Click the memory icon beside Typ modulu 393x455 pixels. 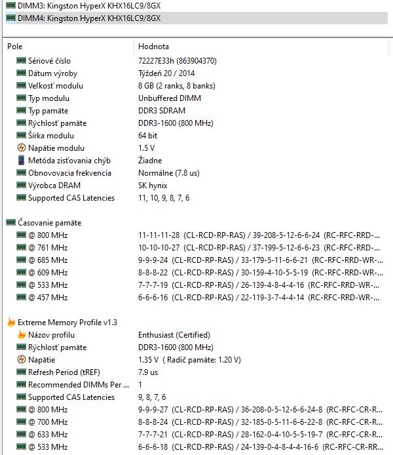(x=21, y=98)
